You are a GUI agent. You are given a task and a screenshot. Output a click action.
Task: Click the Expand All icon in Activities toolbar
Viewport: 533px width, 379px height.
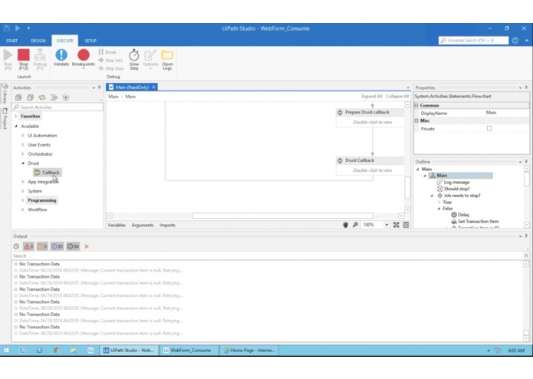tap(18, 97)
